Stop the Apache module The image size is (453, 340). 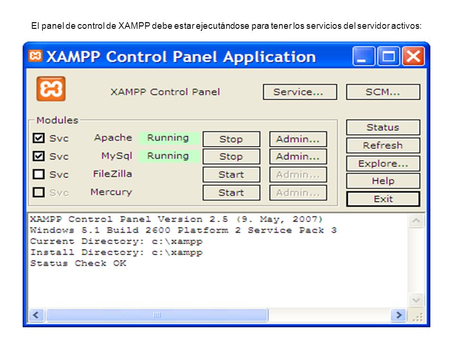click(231, 139)
